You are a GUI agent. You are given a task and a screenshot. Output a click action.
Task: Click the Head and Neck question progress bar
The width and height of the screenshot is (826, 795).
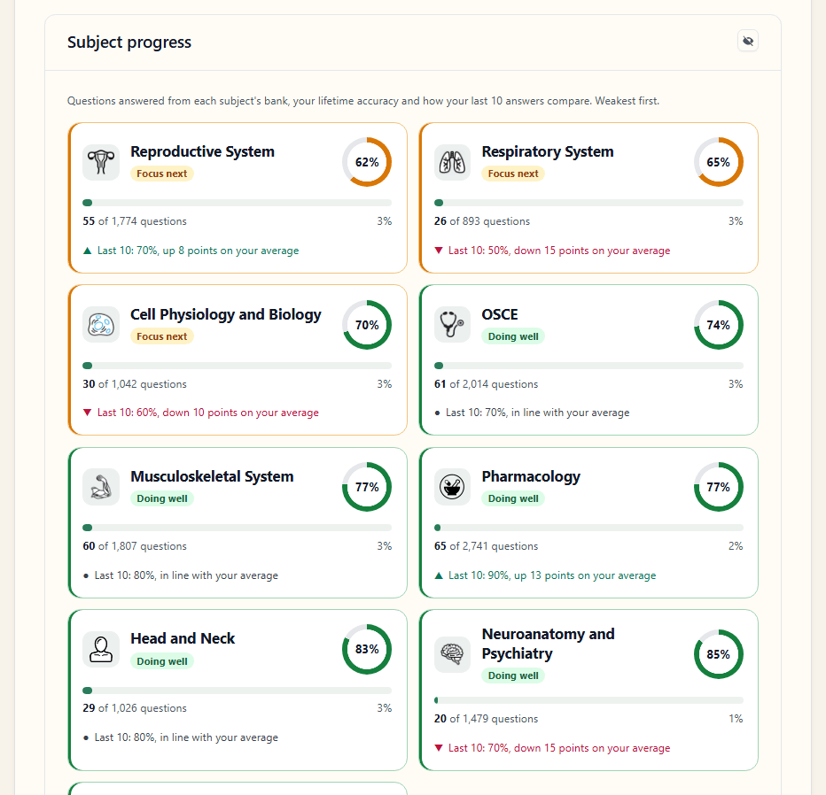[237, 691]
